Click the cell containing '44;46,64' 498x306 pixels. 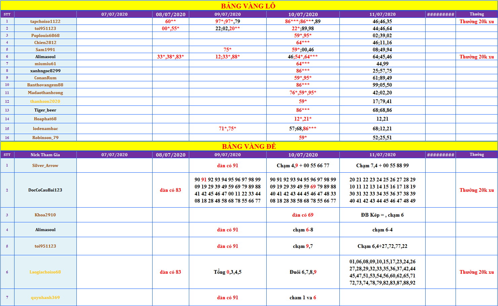[x=383, y=29]
